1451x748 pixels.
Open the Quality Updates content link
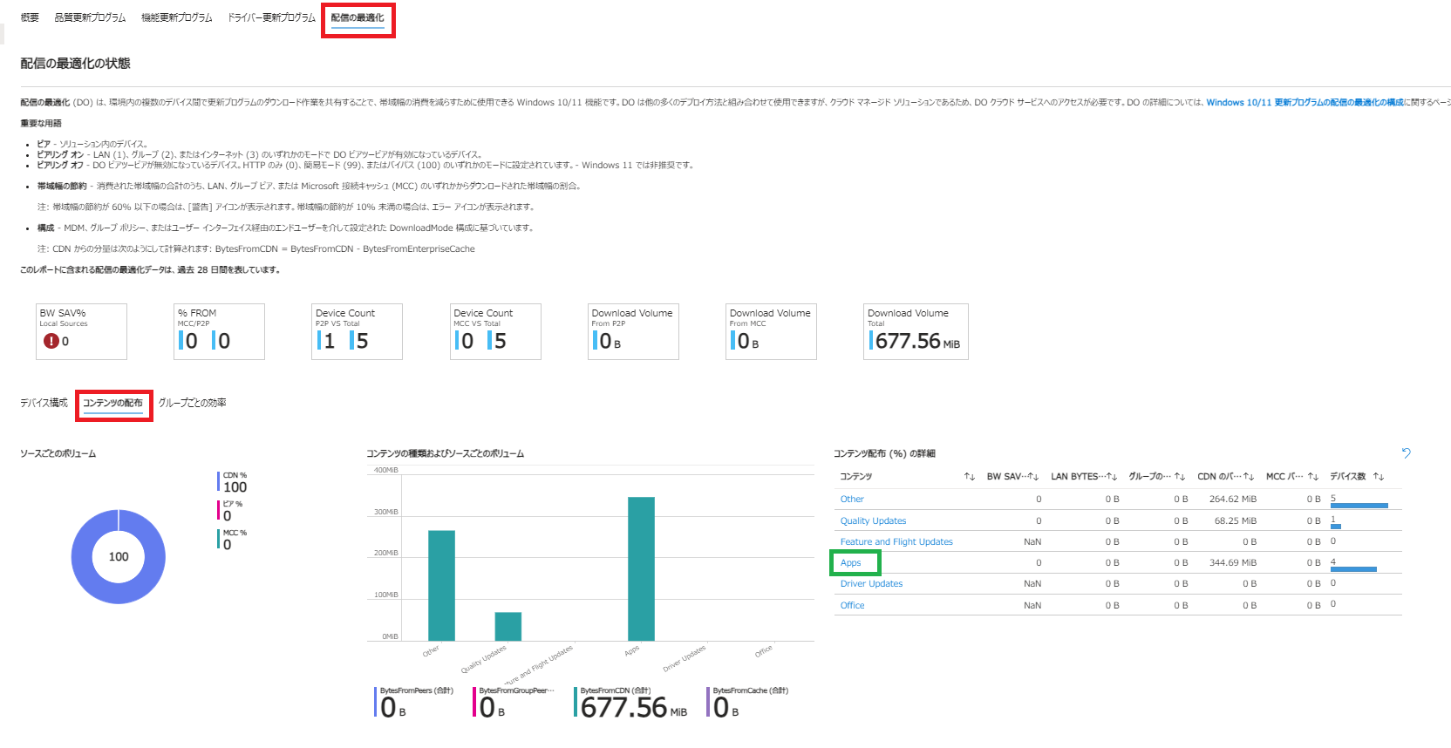873,520
